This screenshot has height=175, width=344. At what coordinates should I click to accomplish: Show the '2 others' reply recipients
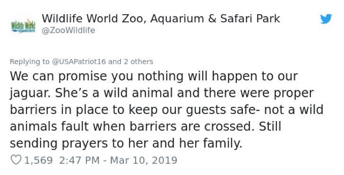(x=138, y=61)
